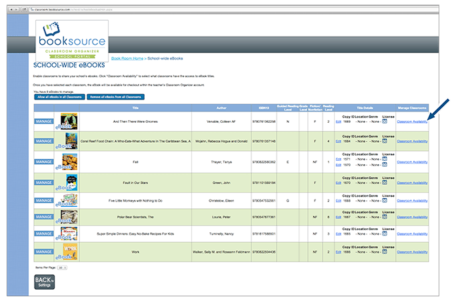Click MANAGE for Coral Reef Food Chain
Image resolution: width=456 pixels, height=305 pixels.
coord(44,141)
